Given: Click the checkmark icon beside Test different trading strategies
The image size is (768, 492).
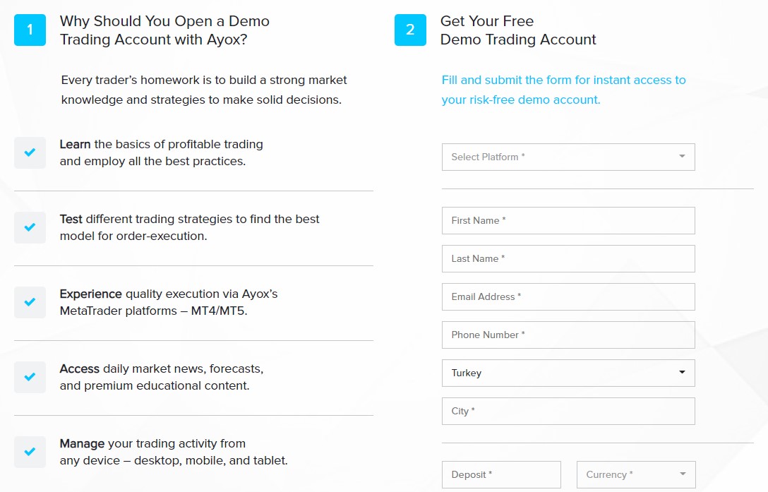Looking at the screenshot, I should tap(30, 227).
